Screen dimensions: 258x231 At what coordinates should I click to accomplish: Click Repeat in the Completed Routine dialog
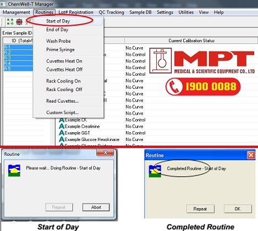pyautogui.click(x=200, y=209)
